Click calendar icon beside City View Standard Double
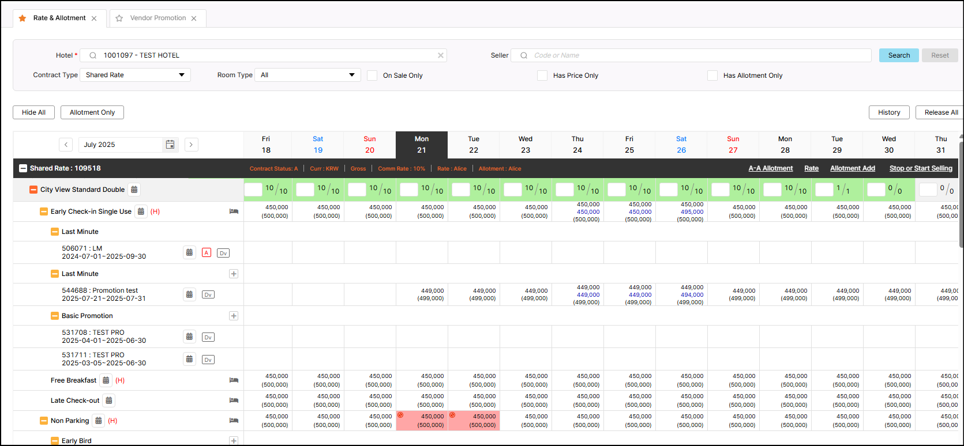Screen dimensions: 964x446 point(134,190)
